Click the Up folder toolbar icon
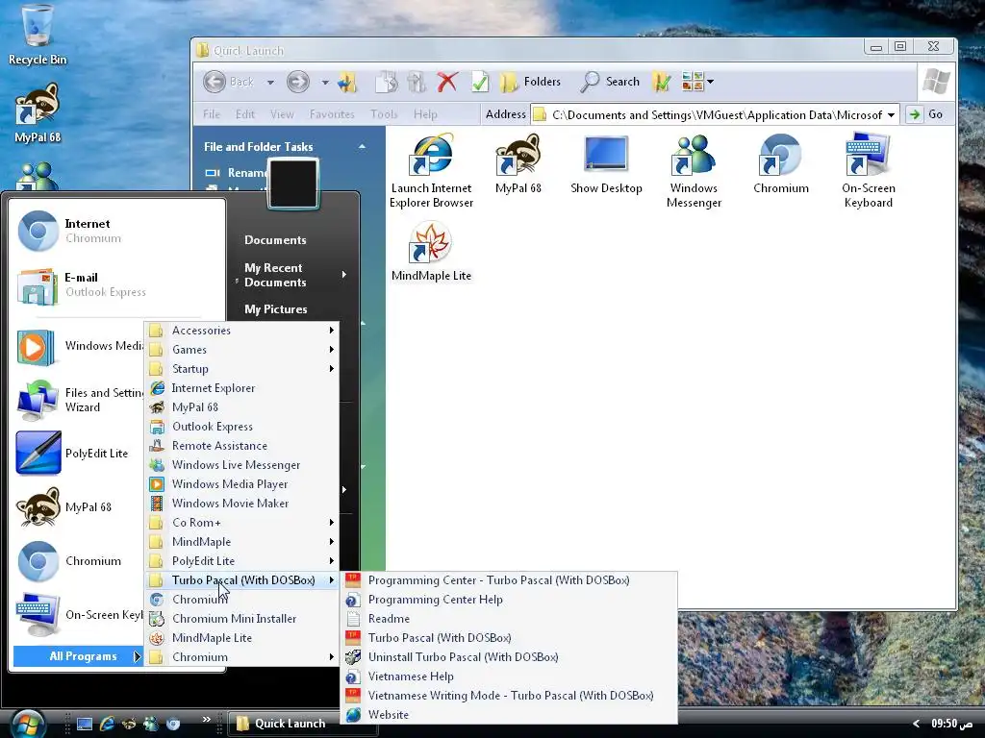The height and width of the screenshot is (738, 985). point(347,82)
